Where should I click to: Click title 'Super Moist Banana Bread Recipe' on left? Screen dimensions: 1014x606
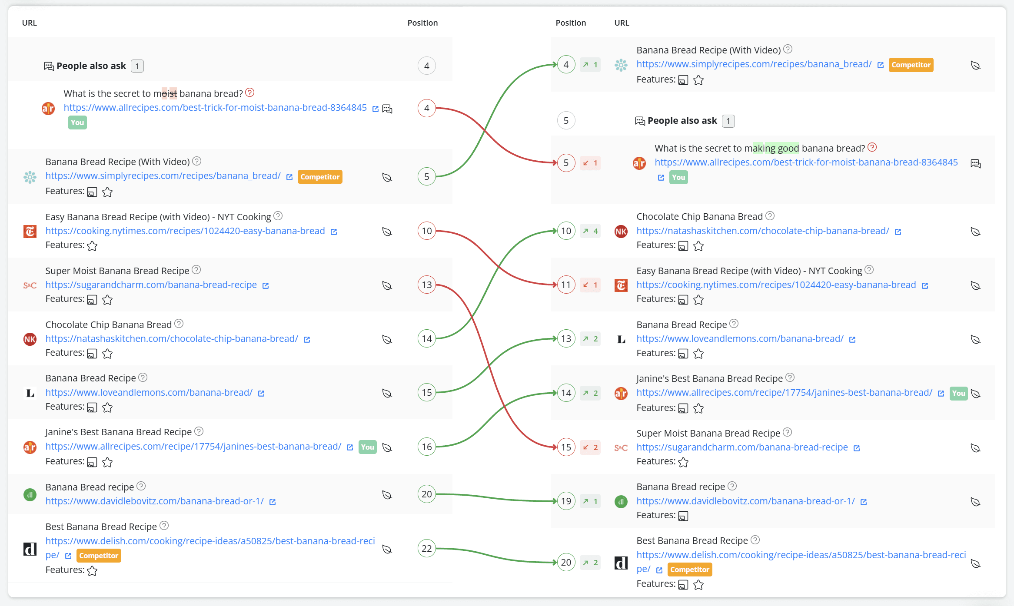117,271
